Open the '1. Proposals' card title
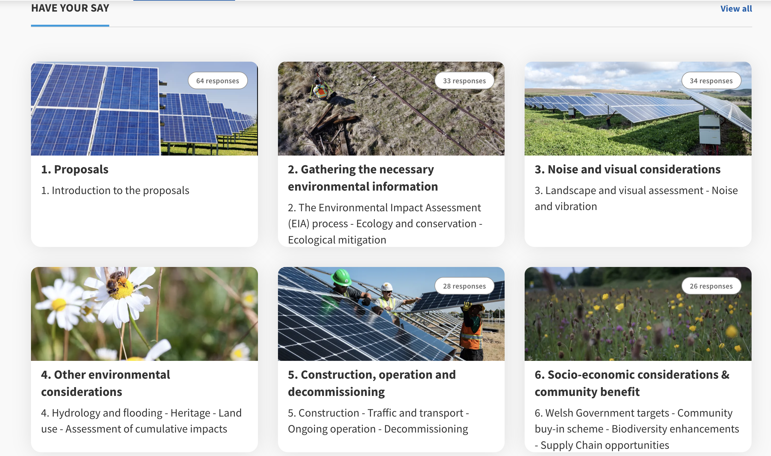771x456 pixels. (x=75, y=169)
